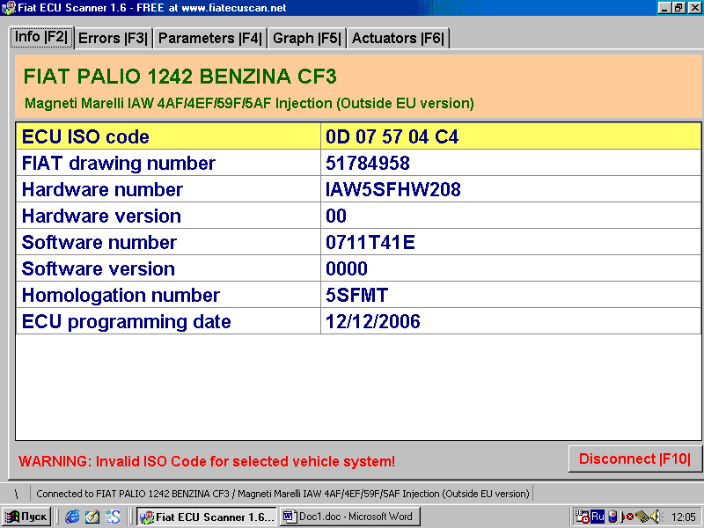Click programming date value 12/12/2006

(x=373, y=321)
